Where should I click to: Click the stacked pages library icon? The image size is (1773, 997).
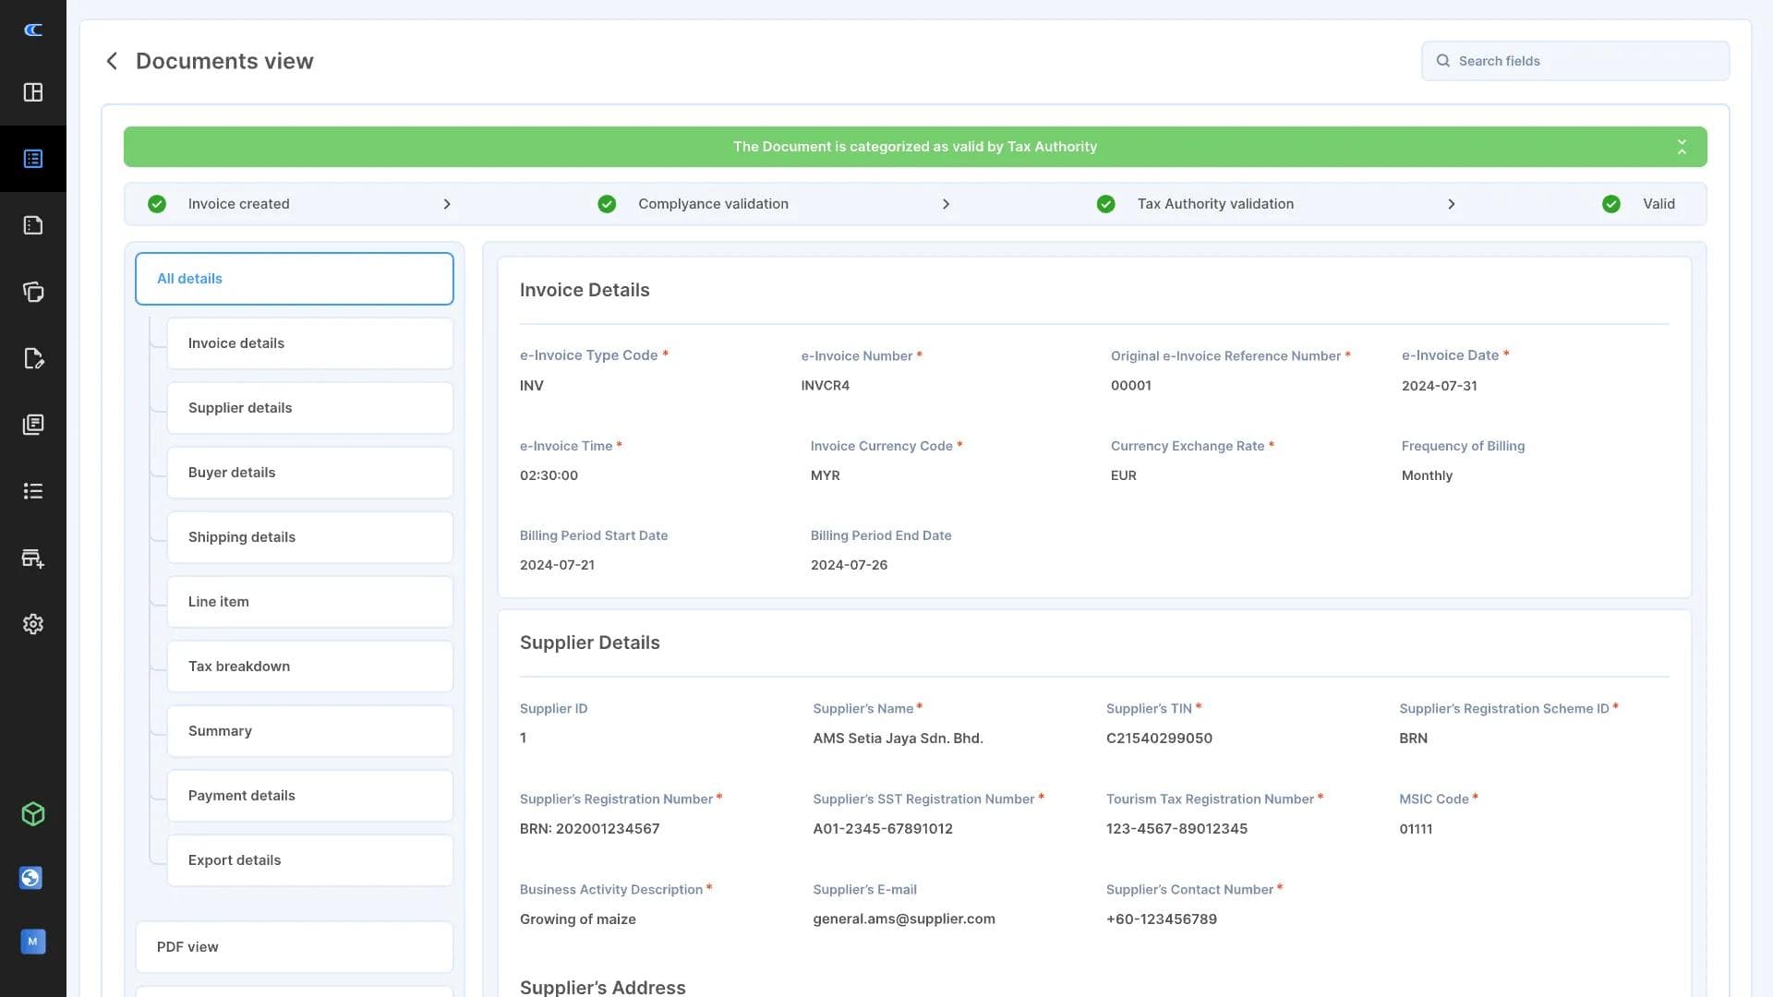pos(33,425)
